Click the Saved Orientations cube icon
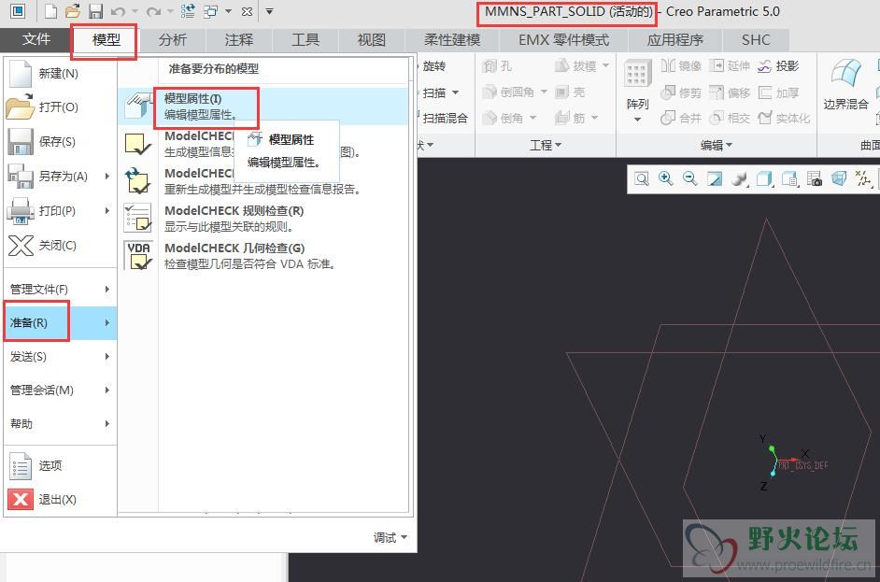This screenshot has width=880, height=582. pyautogui.click(x=764, y=178)
